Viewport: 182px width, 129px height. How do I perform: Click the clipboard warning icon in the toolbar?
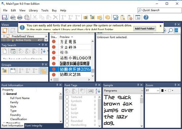[122, 18]
